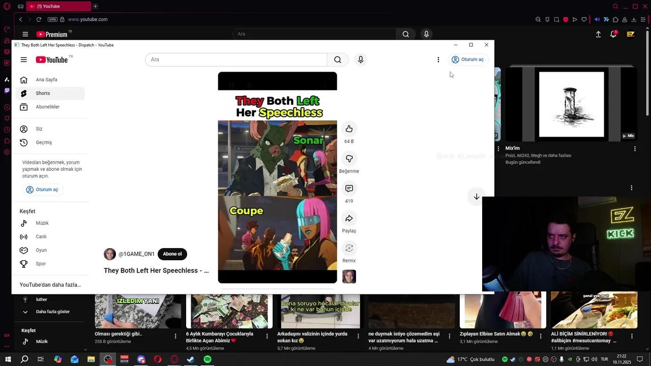Image resolution: width=651 pixels, height=366 pixels.
Task: Open the Windows Start menu
Action: pos(8,359)
